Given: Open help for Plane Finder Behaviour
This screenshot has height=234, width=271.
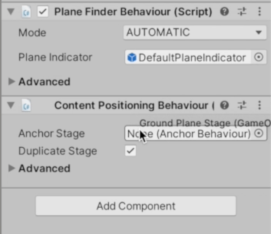Looking at the screenshot, I should 225,12.
